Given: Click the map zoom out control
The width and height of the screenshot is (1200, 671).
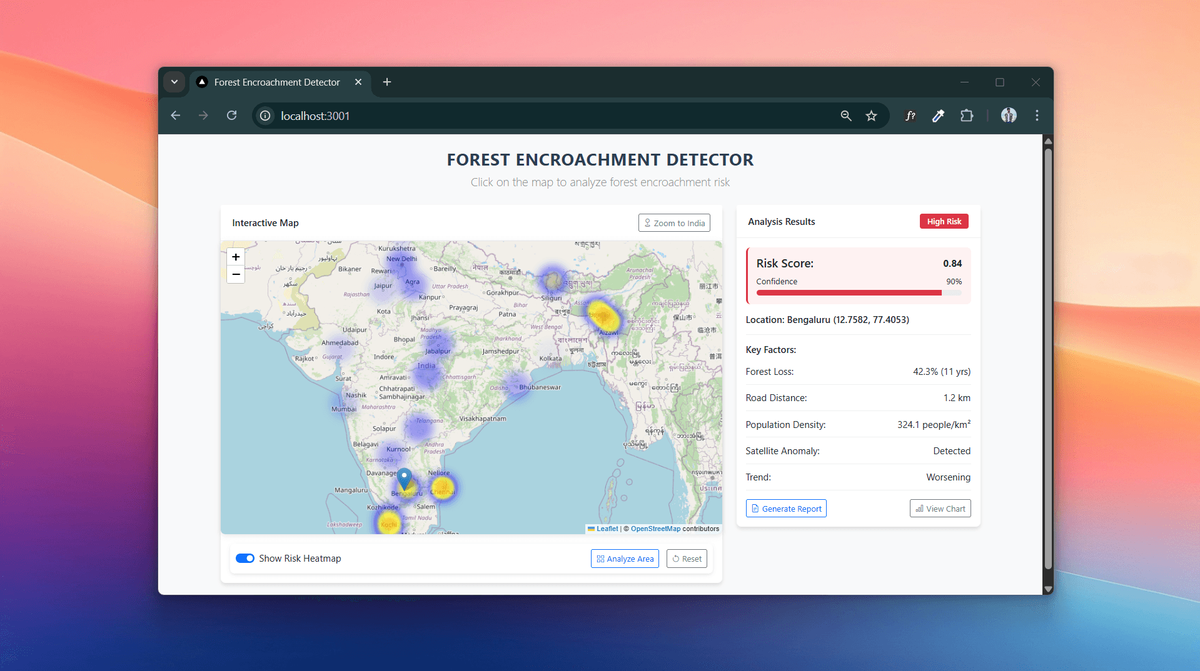Looking at the screenshot, I should pyautogui.click(x=236, y=274).
